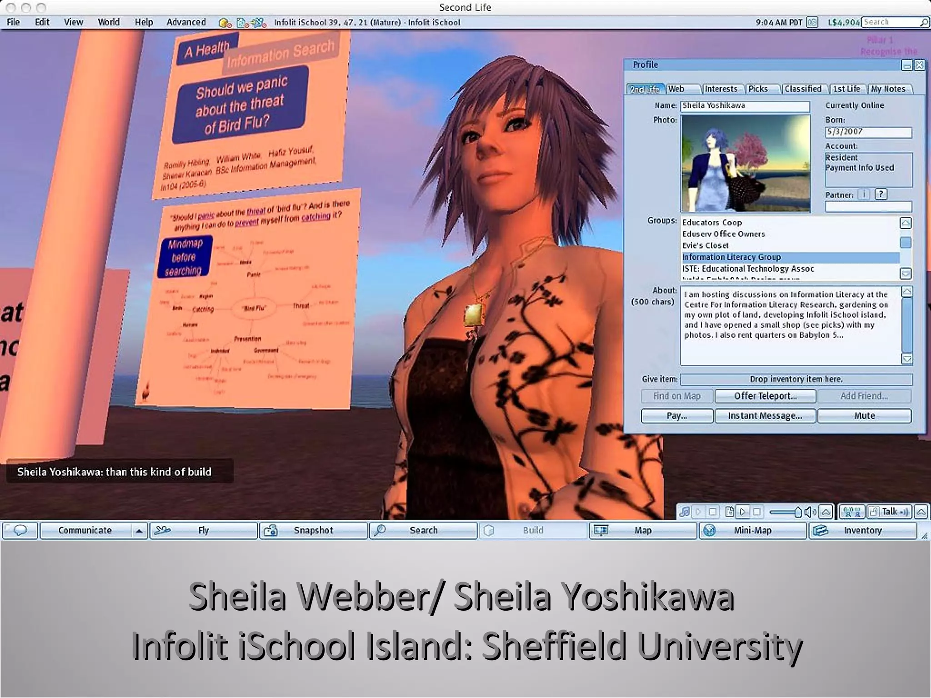This screenshot has width=931, height=698.
Task: Play the parcel media
Action: pyautogui.click(x=742, y=512)
